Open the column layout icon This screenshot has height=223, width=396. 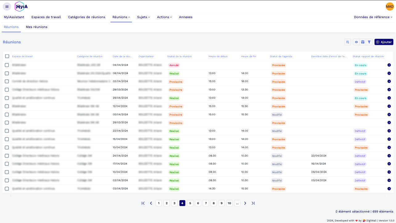coord(363,42)
